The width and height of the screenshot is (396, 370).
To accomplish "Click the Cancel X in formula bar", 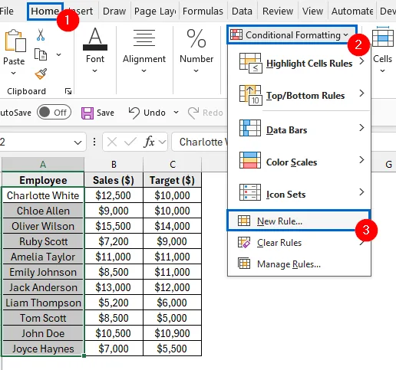I will pyautogui.click(x=112, y=142).
